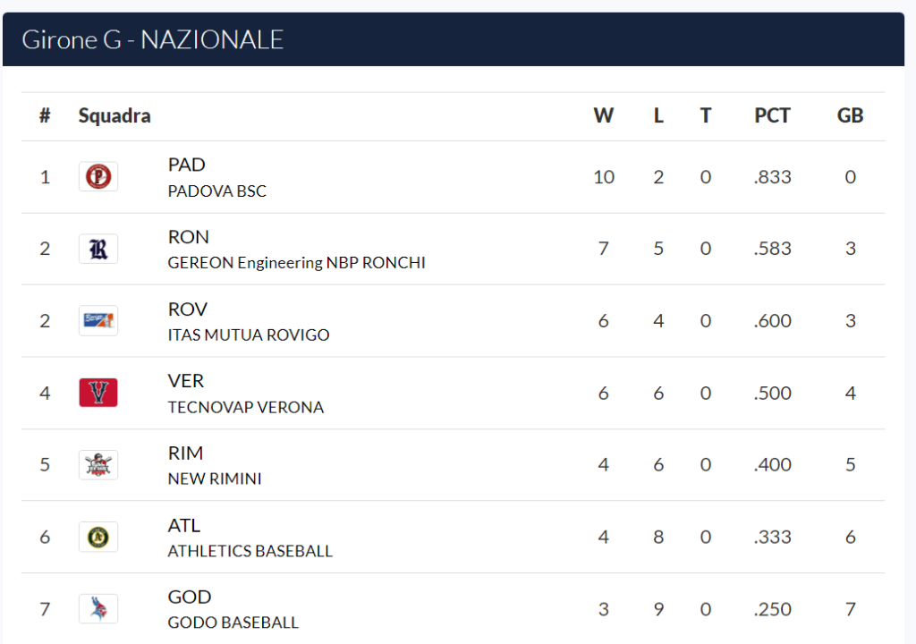Select the Athletics Baseball green logo
Screen dimensions: 916x644
(x=98, y=537)
